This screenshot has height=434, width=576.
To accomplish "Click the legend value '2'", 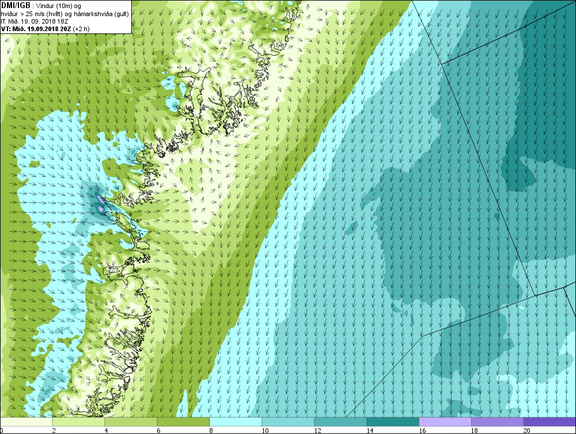I will 54,431.
